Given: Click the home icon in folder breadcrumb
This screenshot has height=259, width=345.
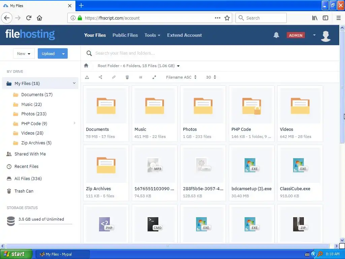Looking at the screenshot, I should click(x=86, y=66).
